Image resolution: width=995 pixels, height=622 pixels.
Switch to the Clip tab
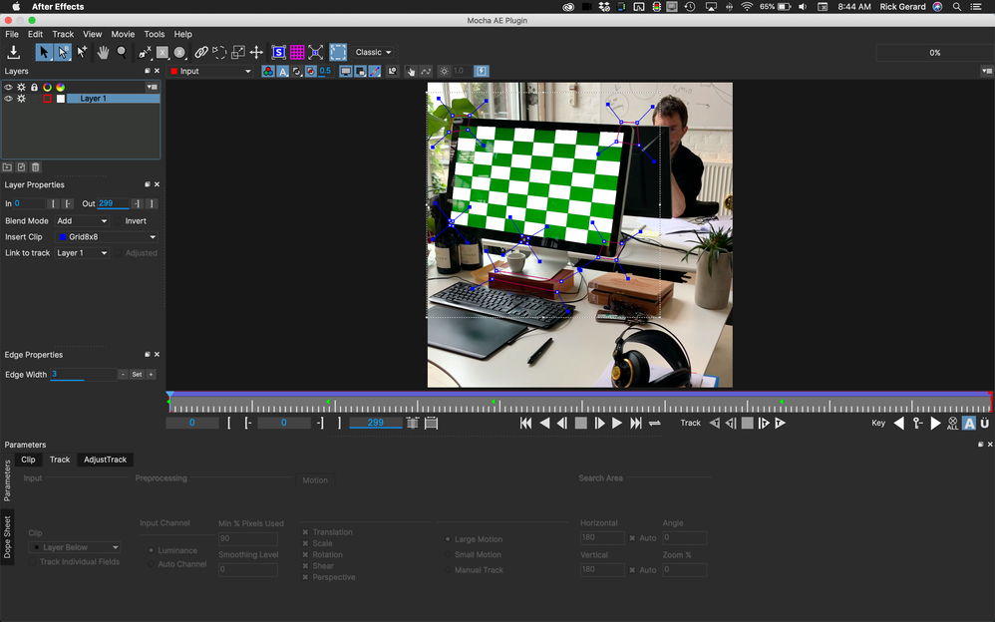[x=28, y=460]
